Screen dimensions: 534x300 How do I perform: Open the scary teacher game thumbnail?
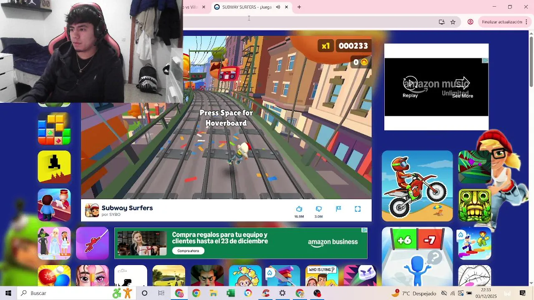(x=207, y=276)
